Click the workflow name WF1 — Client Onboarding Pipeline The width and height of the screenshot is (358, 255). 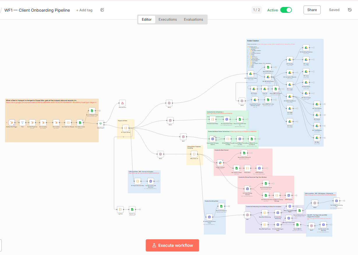click(x=37, y=10)
